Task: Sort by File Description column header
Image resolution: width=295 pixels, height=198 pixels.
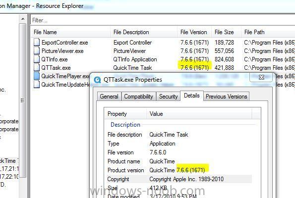Action: (x=144, y=32)
